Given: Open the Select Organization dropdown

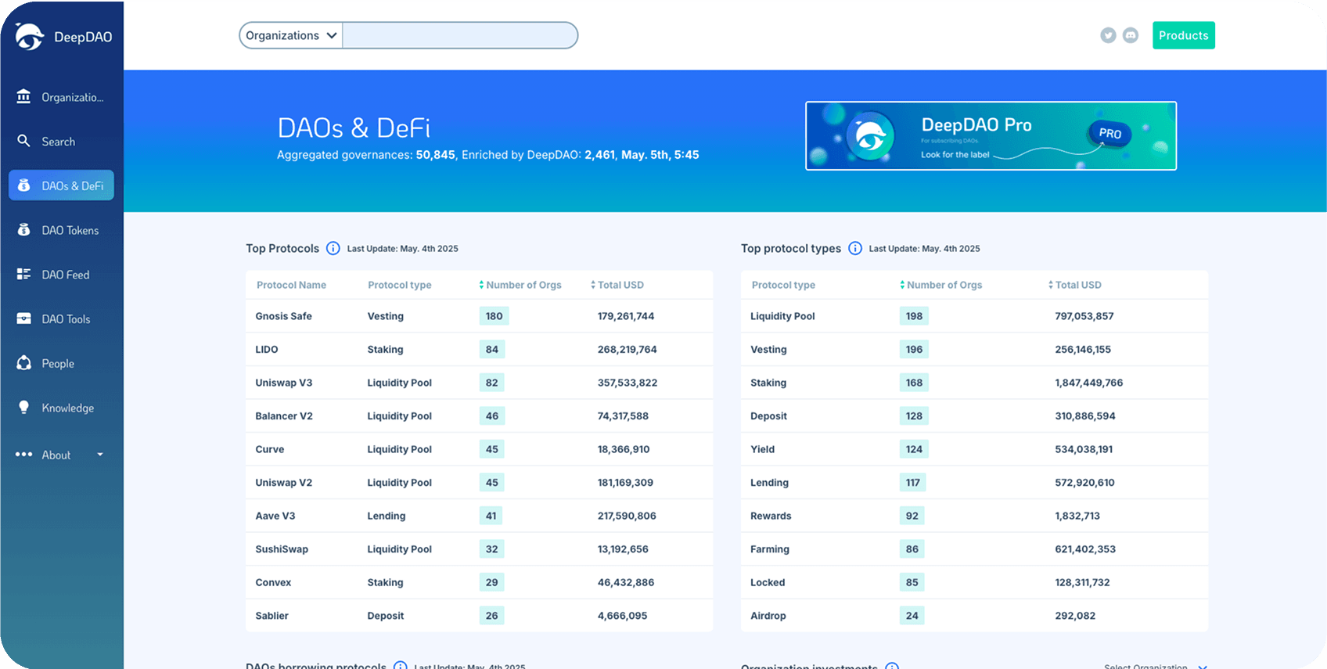Looking at the screenshot, I should tap(1154, 666).
